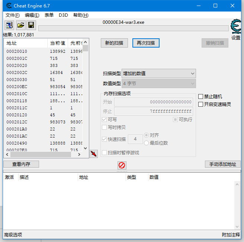
Task: Enable the 开启变速精灵 checkbox
Action: click(x=200, y=104)
